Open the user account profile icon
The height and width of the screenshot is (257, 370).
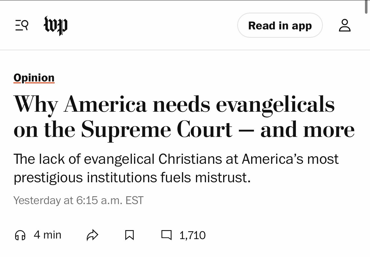click(344, 25)
